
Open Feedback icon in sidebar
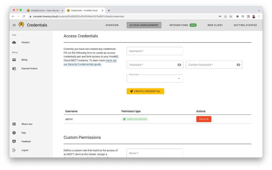click(14, 141)
